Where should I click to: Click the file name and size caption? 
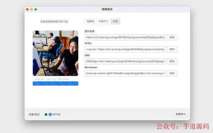pos(52,79)
